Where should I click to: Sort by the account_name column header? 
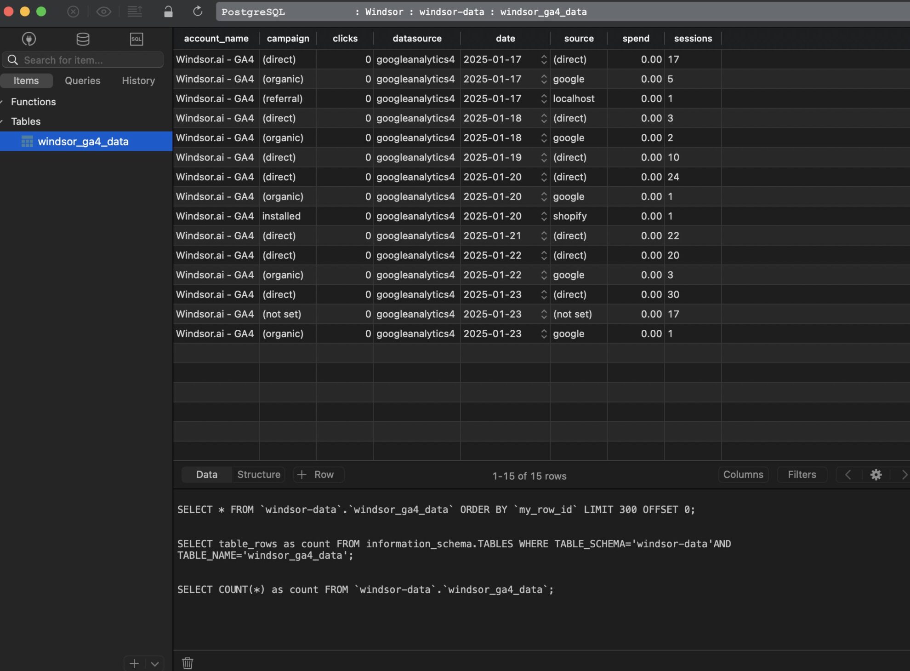click(216, 39)
